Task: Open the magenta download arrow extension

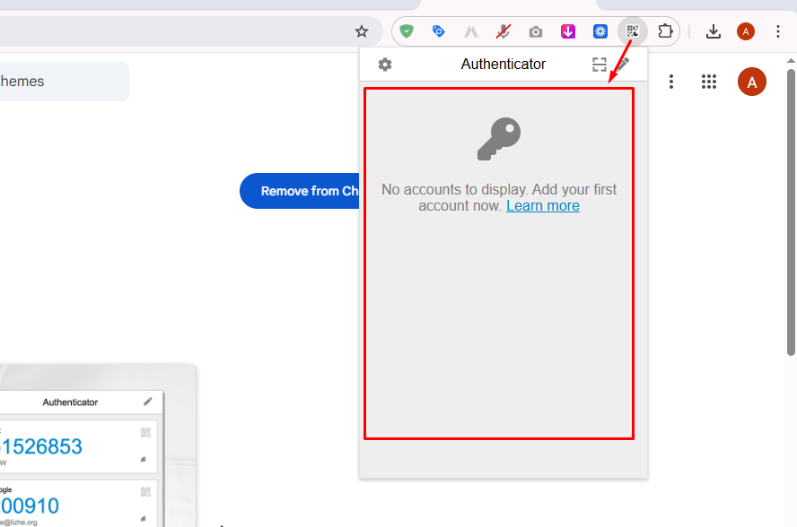Action: point(568,31)
